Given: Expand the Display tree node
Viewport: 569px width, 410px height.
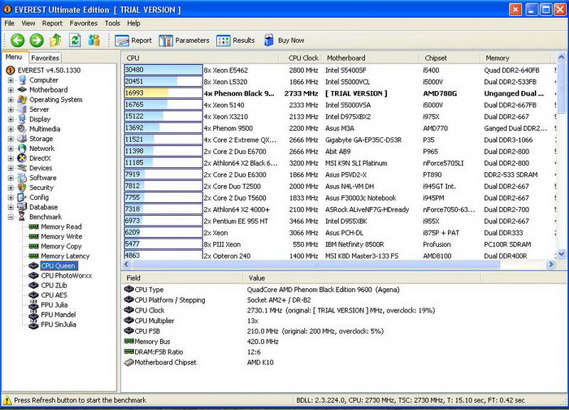Looking at the screenshot, I should pyautogui.click(x=11, y=120).
